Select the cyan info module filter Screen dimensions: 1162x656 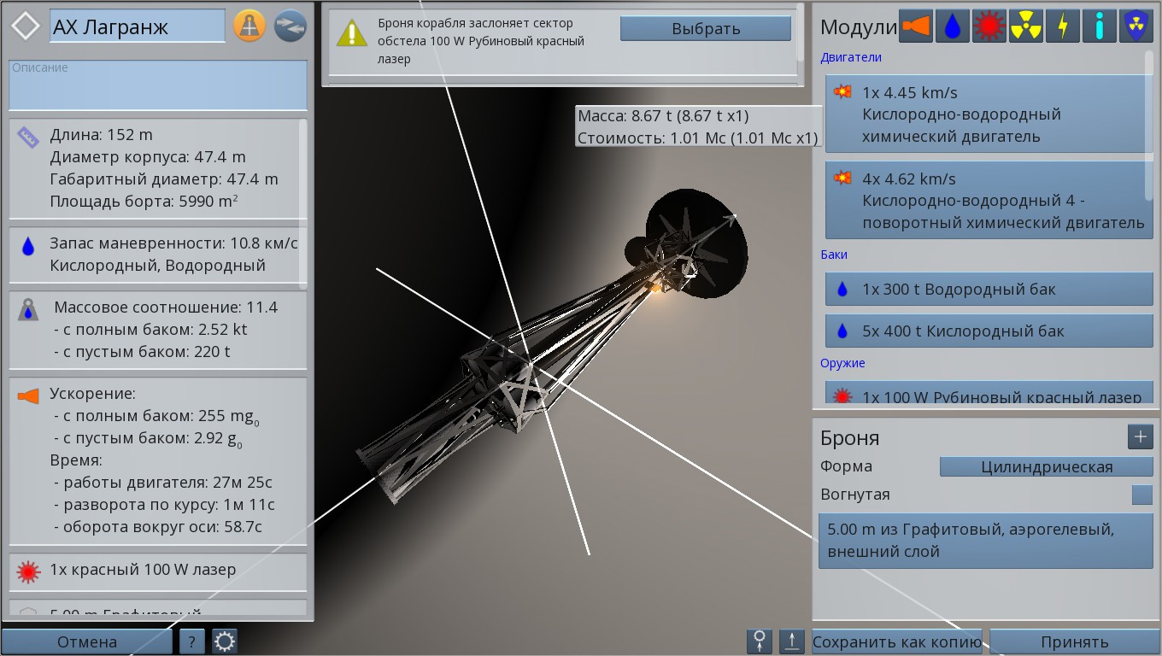1099,26
